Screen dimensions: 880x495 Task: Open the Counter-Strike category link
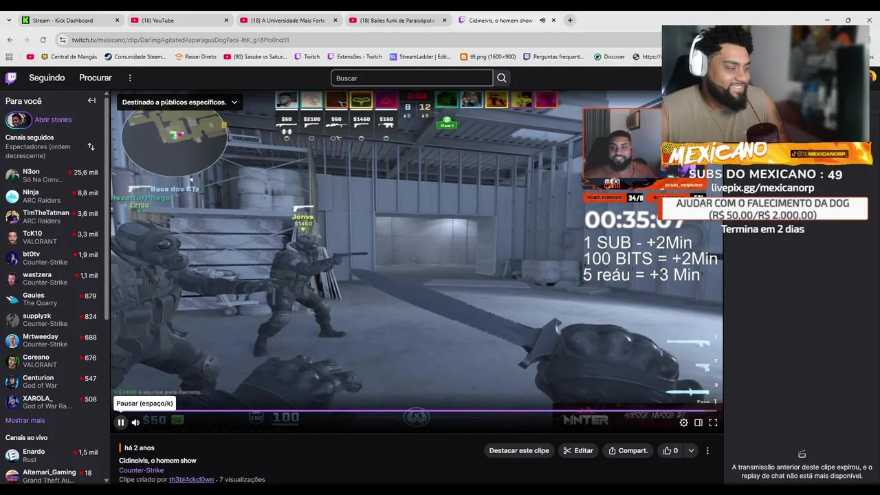(141, 470)
